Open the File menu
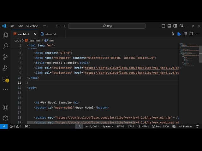The image size is (202, 151). coord(12,26)
